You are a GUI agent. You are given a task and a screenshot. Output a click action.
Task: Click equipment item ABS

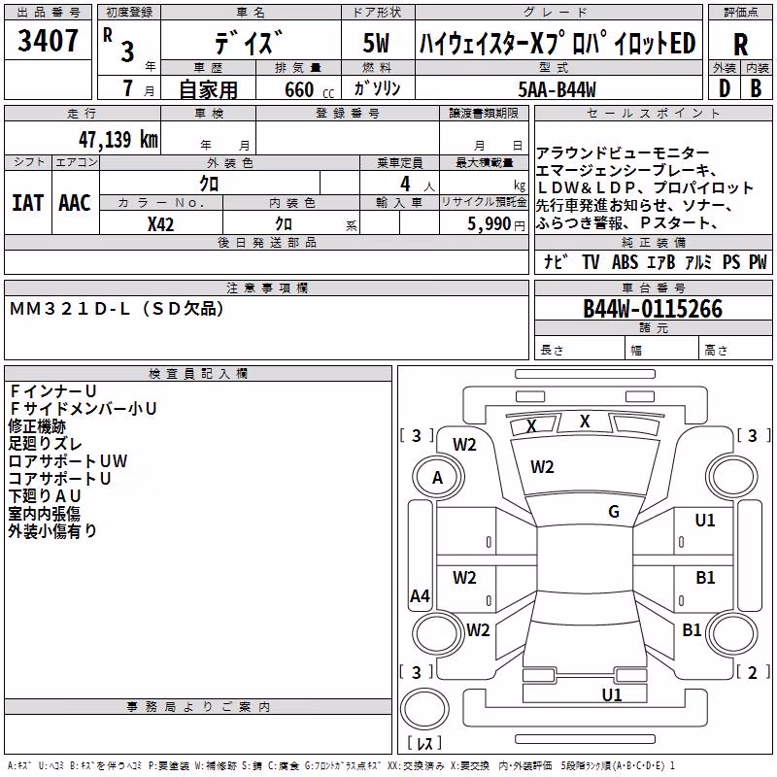(625, 261)
